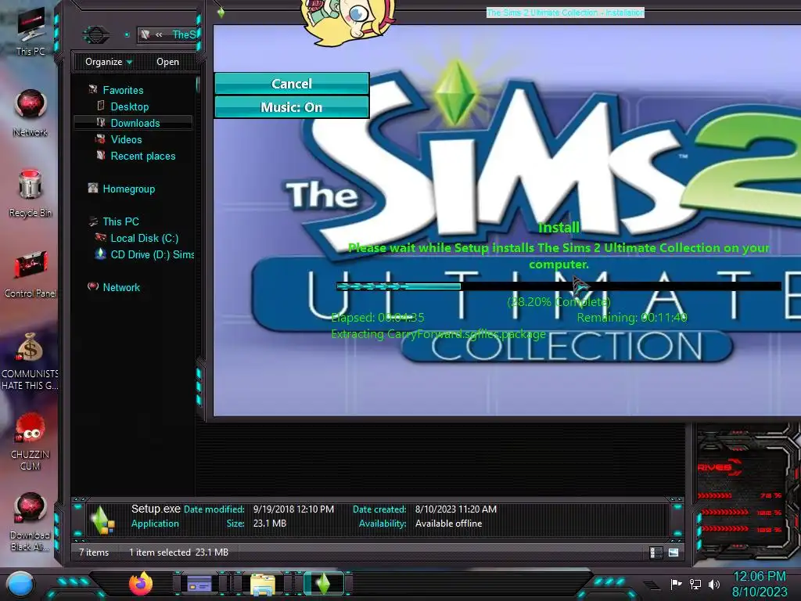Click the Available offline value
The image size is (801, 601).
pos(448,524)
